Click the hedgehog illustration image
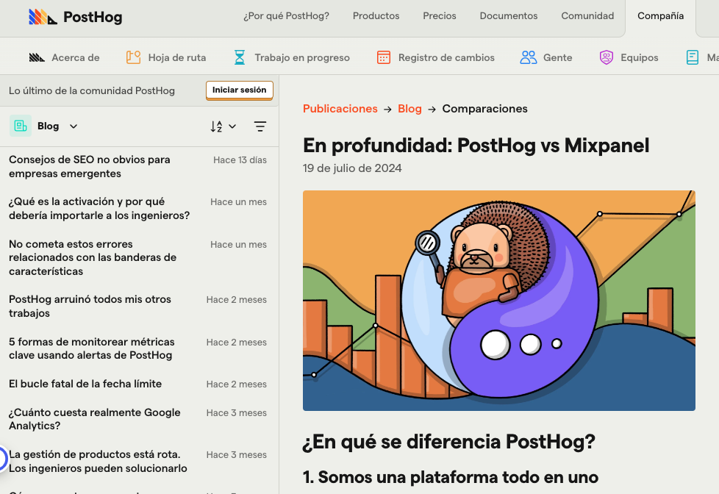 coord(498,301)
